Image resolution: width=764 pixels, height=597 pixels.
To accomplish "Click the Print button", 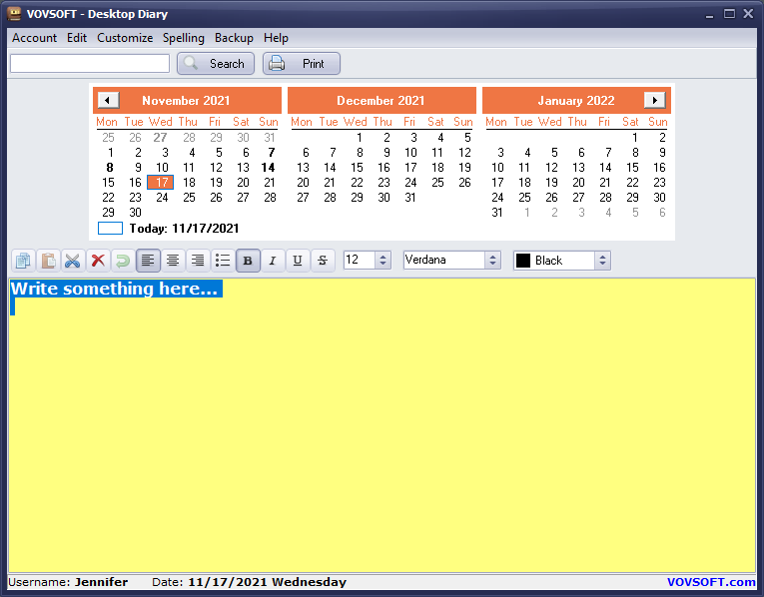I will (302, 64).
